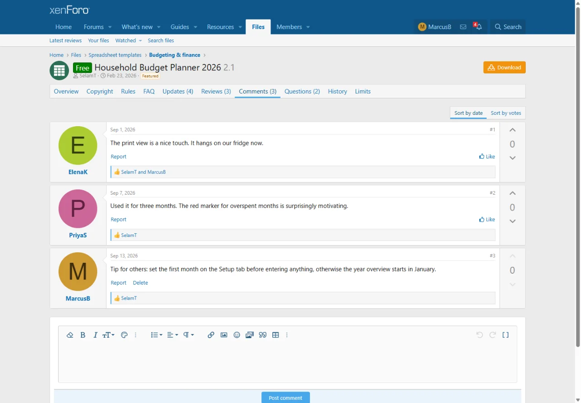
Task: Open alerts bell with 4 notifications
Action: click(x=478, y=27)
